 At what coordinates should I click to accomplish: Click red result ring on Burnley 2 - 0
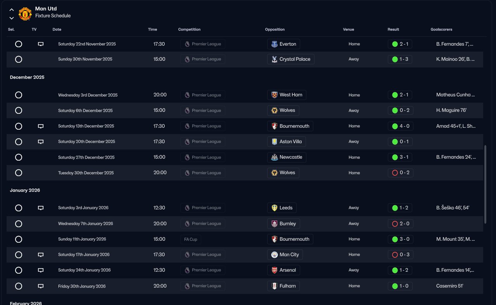[395, 224]
